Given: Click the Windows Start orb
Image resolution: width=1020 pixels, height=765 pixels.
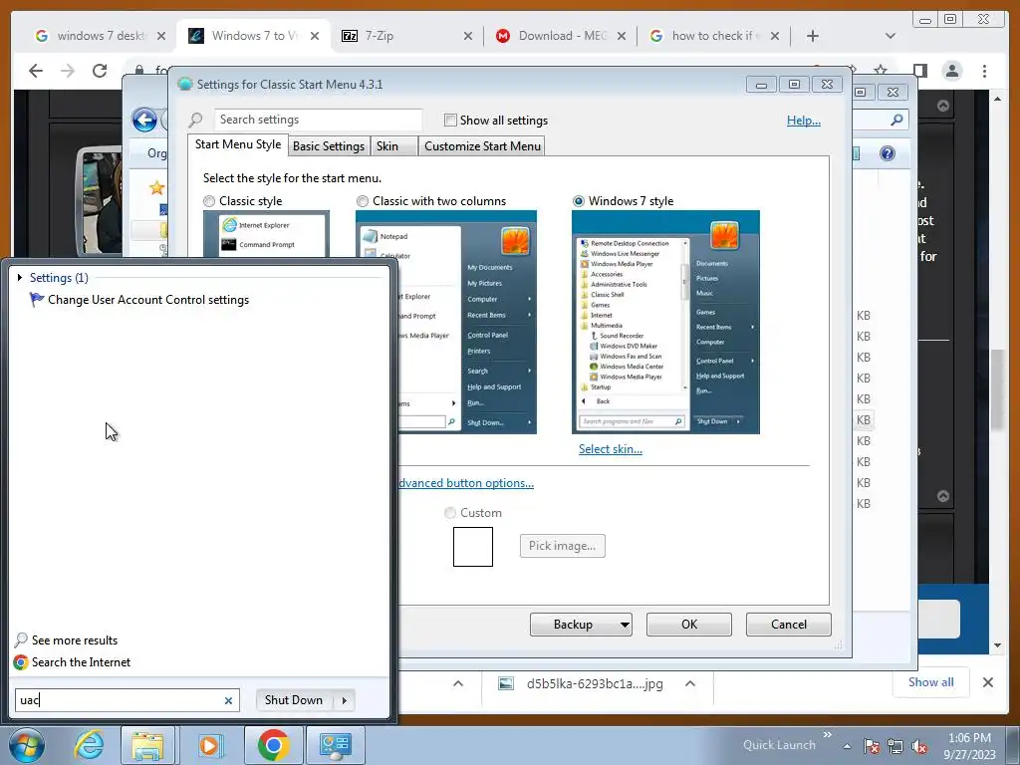Looking at the screenshot, I should pyautogui.click(x=26, y=745).
